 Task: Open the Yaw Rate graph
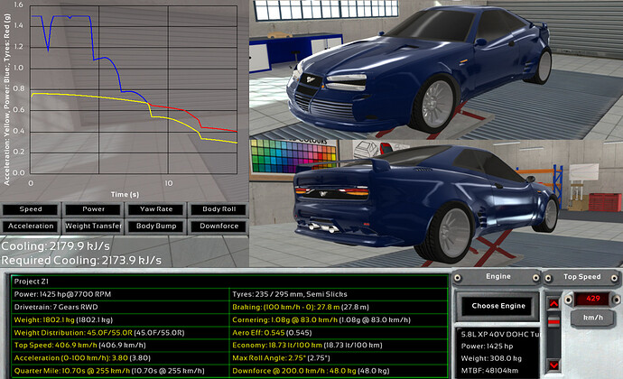tap(156, 209)
